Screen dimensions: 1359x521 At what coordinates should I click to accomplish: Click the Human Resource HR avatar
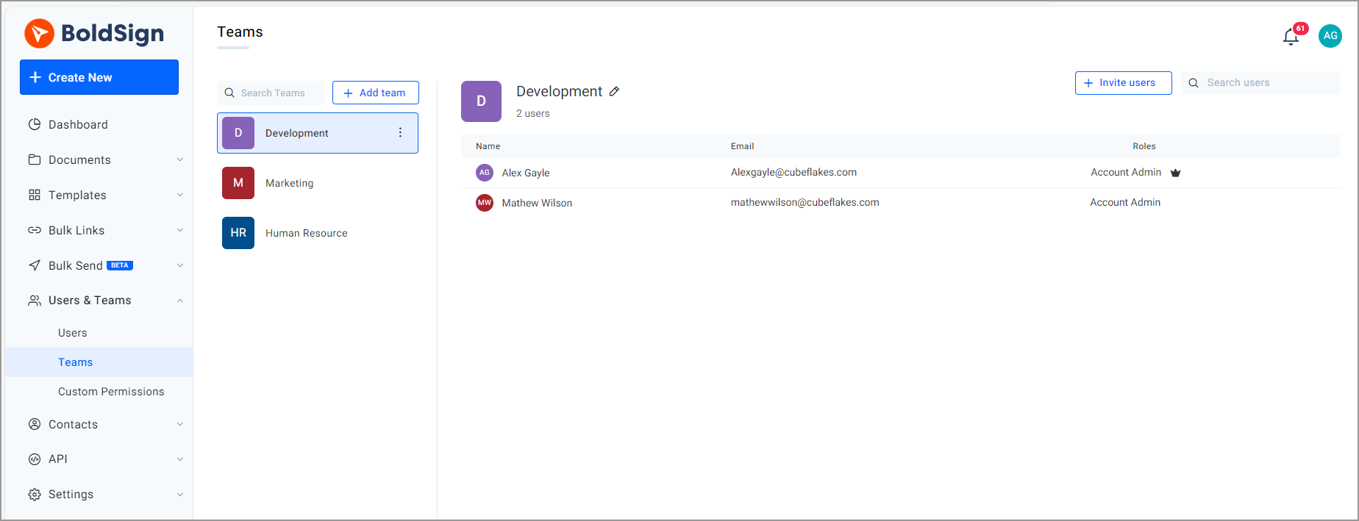click(x=238, y=233)
